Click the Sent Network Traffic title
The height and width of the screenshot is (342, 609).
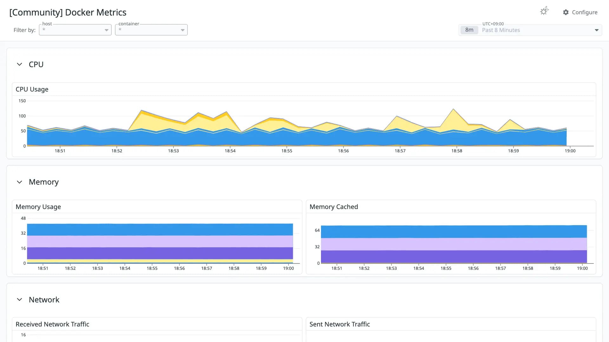coord(340,324)
